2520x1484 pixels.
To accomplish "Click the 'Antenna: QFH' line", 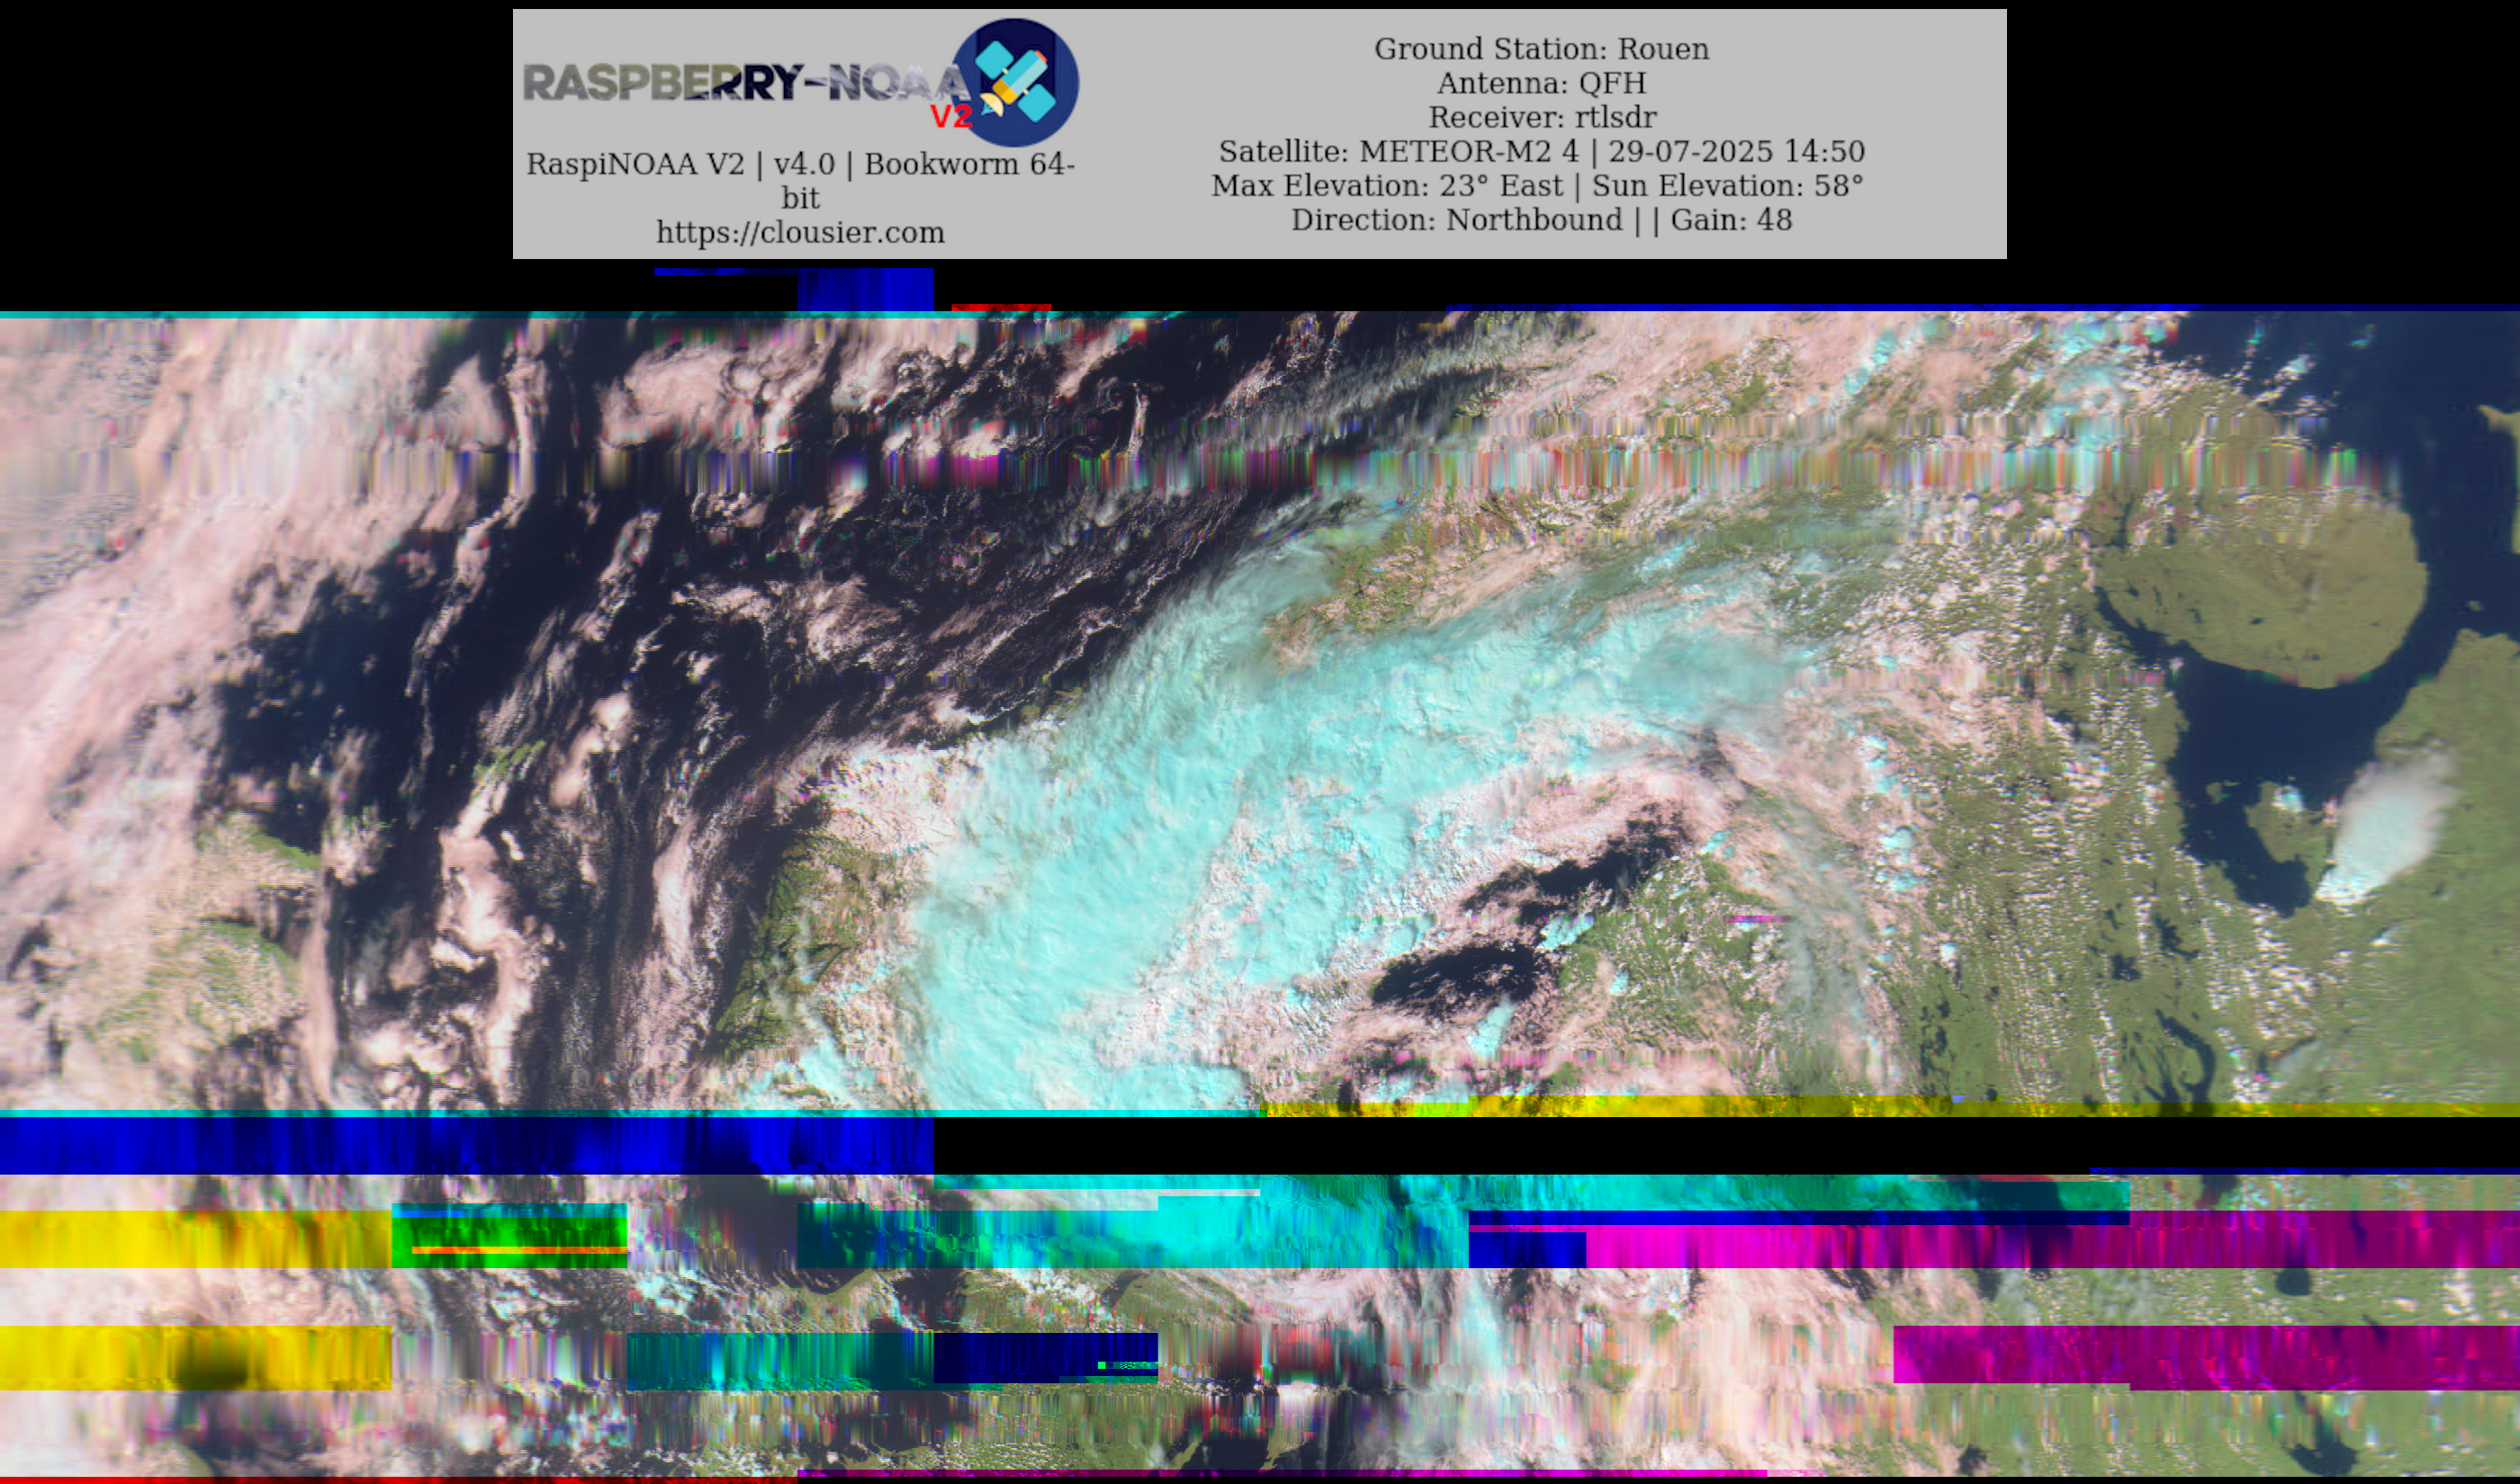I will coord(1542,82).
